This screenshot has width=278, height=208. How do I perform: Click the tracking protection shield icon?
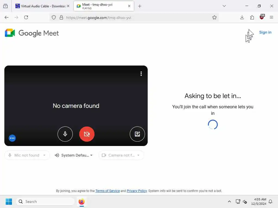54,17
